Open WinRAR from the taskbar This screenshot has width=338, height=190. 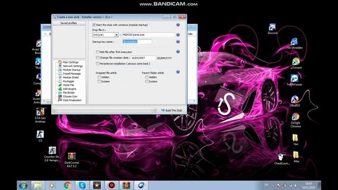pyautogui.click(x=126, y=185)
